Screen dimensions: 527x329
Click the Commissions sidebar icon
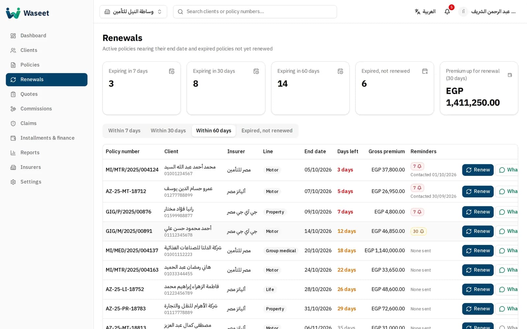[13, 109]
